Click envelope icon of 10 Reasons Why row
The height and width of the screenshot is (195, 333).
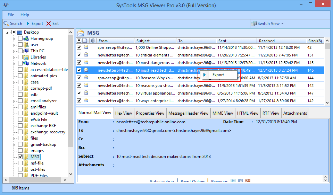coord(86,78)
